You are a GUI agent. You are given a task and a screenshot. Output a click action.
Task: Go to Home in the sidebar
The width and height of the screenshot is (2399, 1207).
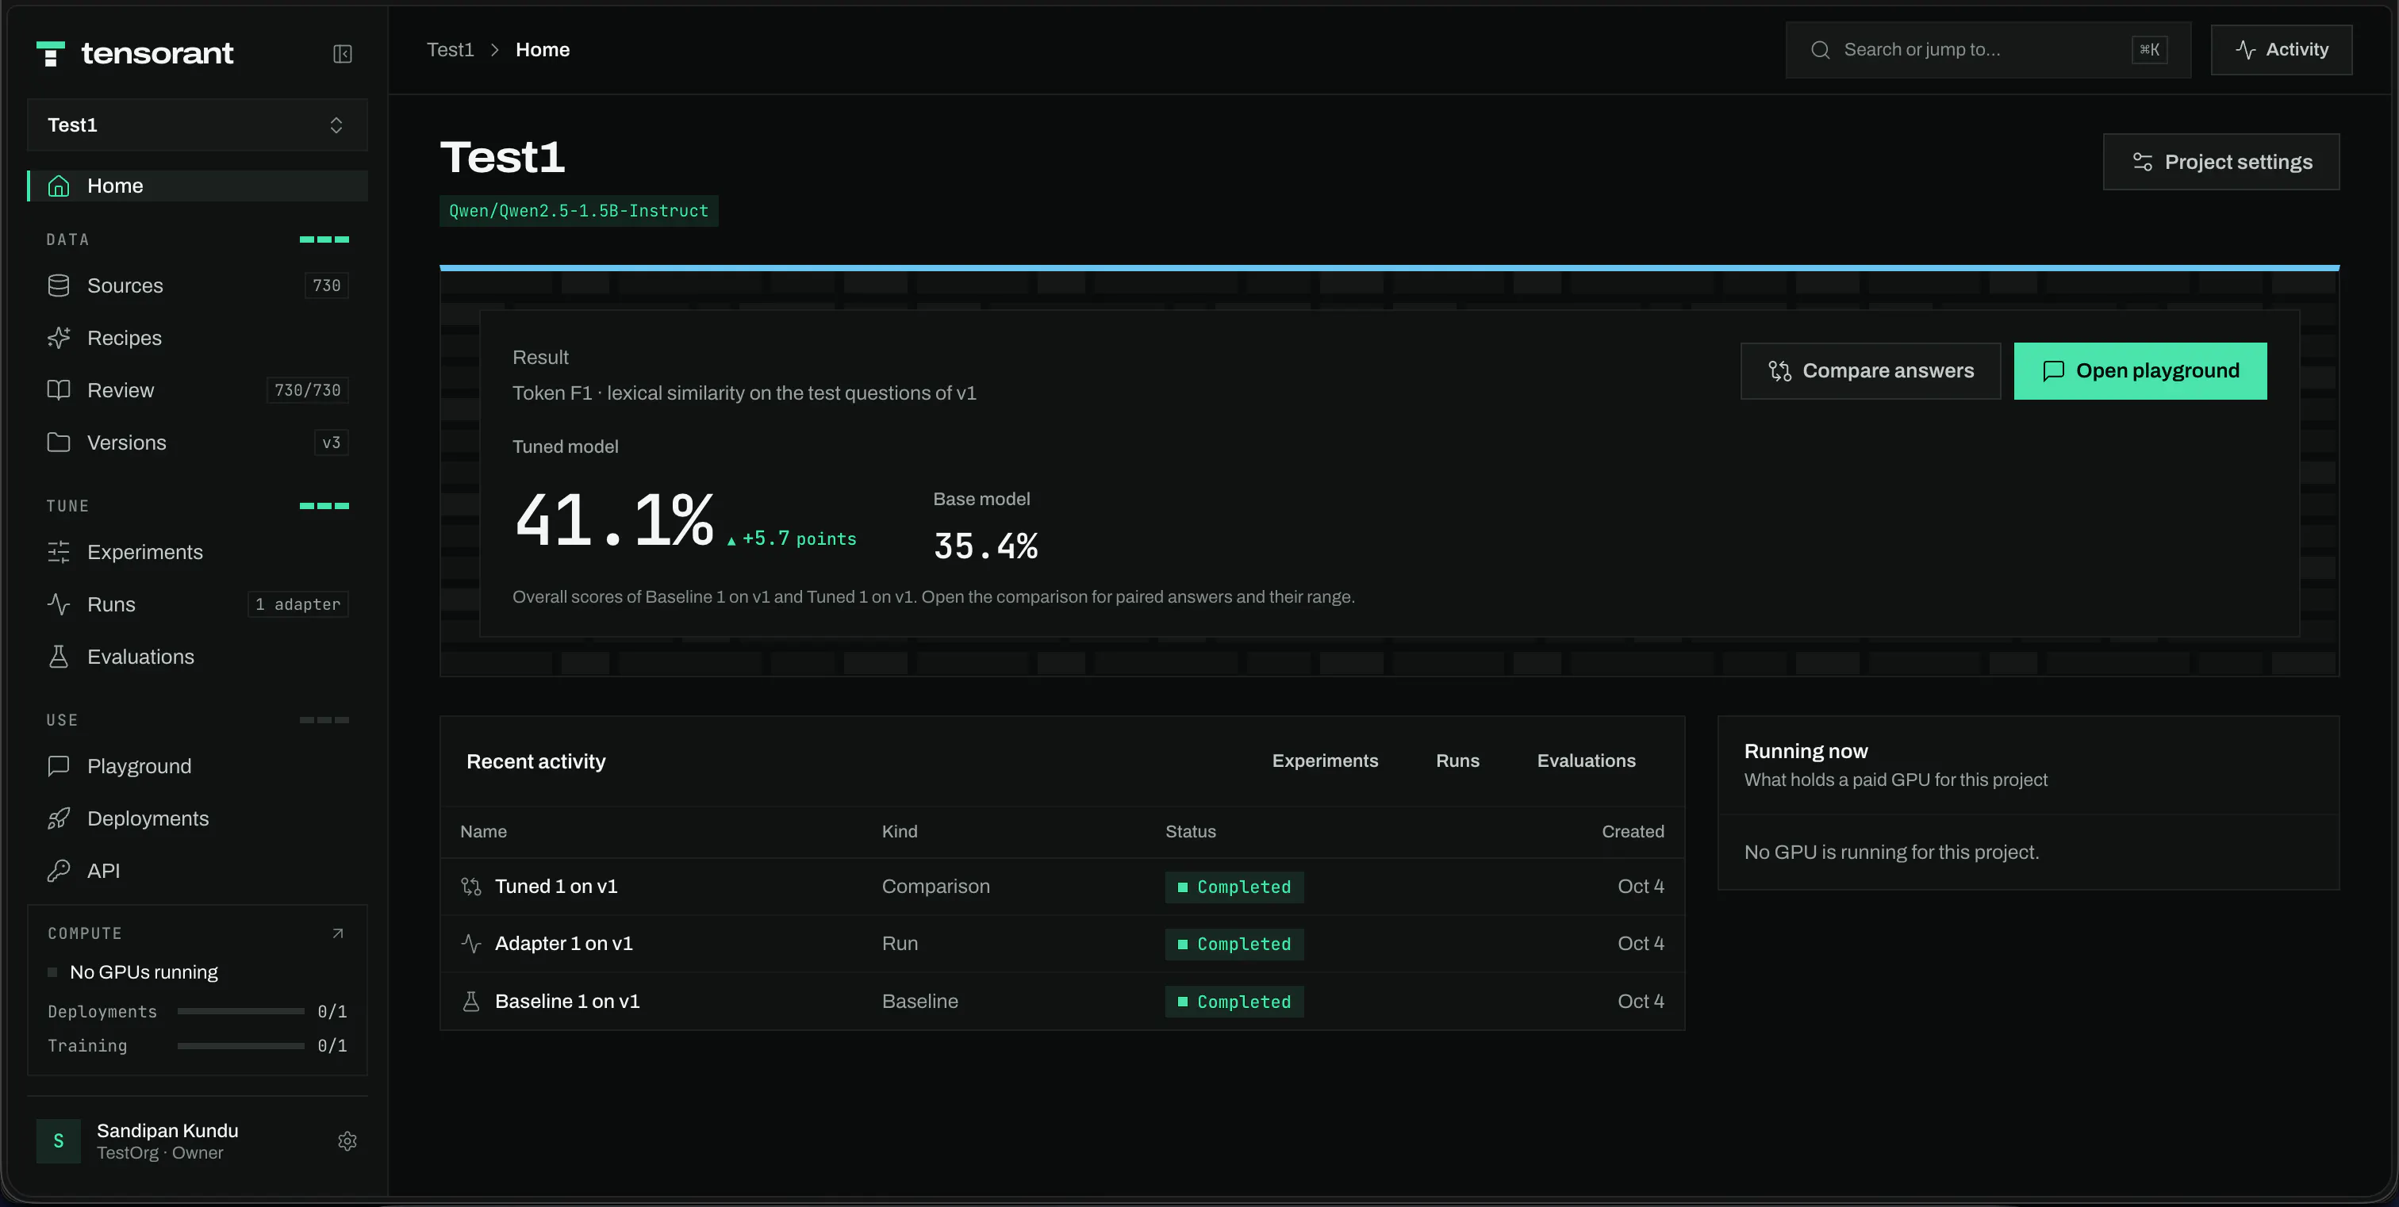tap(198, 186)
